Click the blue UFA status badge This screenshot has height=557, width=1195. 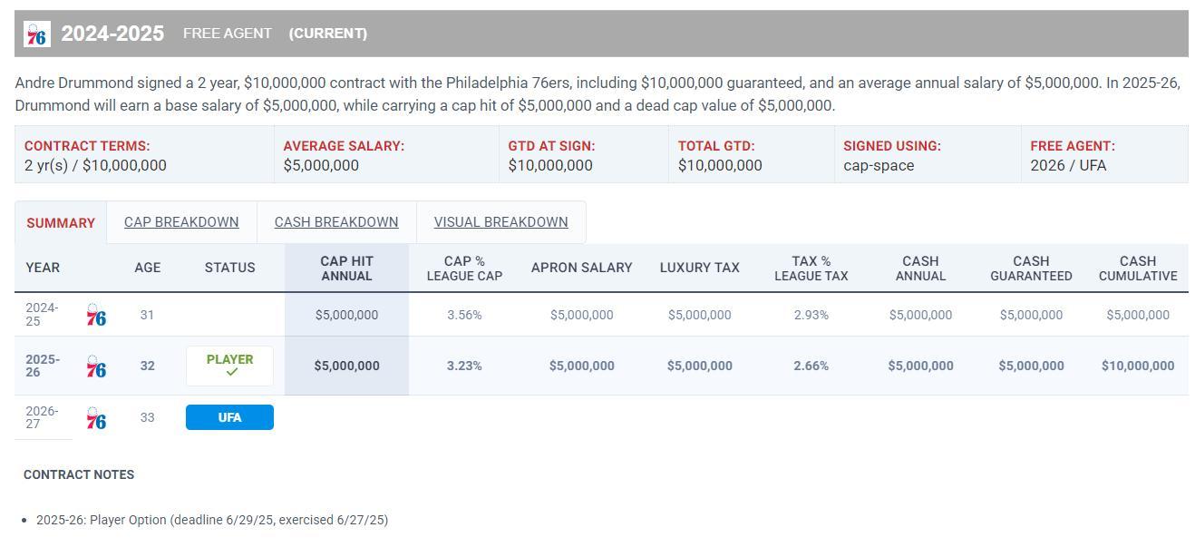(x=229, y=417)
